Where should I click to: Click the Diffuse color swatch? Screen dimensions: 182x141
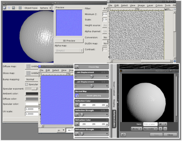(x=32, y=99)
